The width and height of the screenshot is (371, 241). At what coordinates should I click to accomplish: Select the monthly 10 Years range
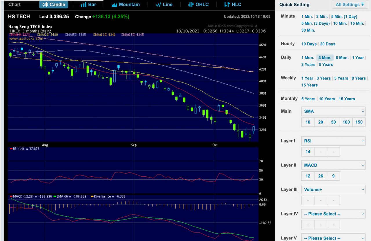[327, 99]
